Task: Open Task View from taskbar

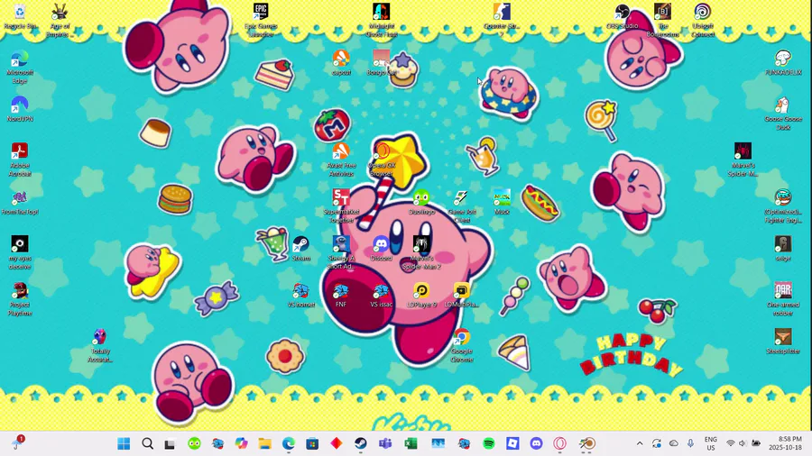Action: [x=170, y=443]
